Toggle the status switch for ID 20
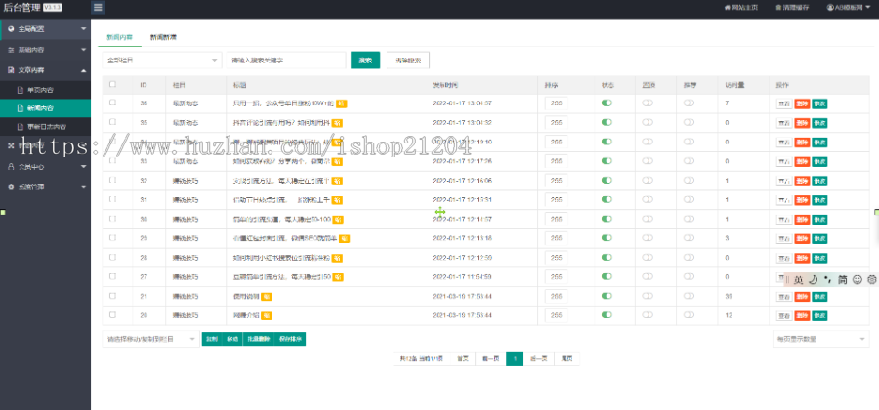 coord(606,315)
